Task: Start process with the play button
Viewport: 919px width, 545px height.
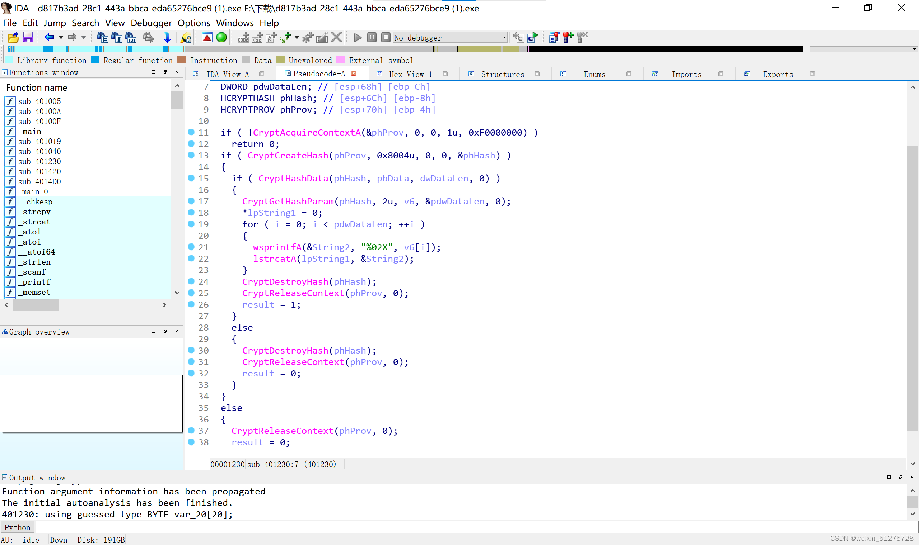Action: click(358, 37)
